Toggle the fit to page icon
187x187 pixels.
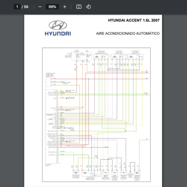pos(79,7)
